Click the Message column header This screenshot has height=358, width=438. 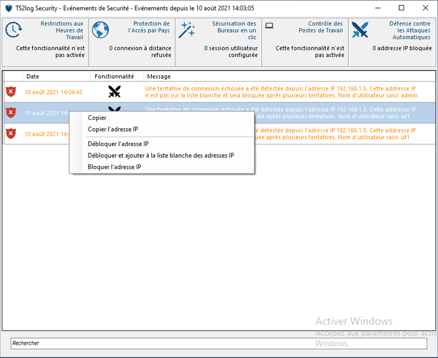(x=289, y=76)
